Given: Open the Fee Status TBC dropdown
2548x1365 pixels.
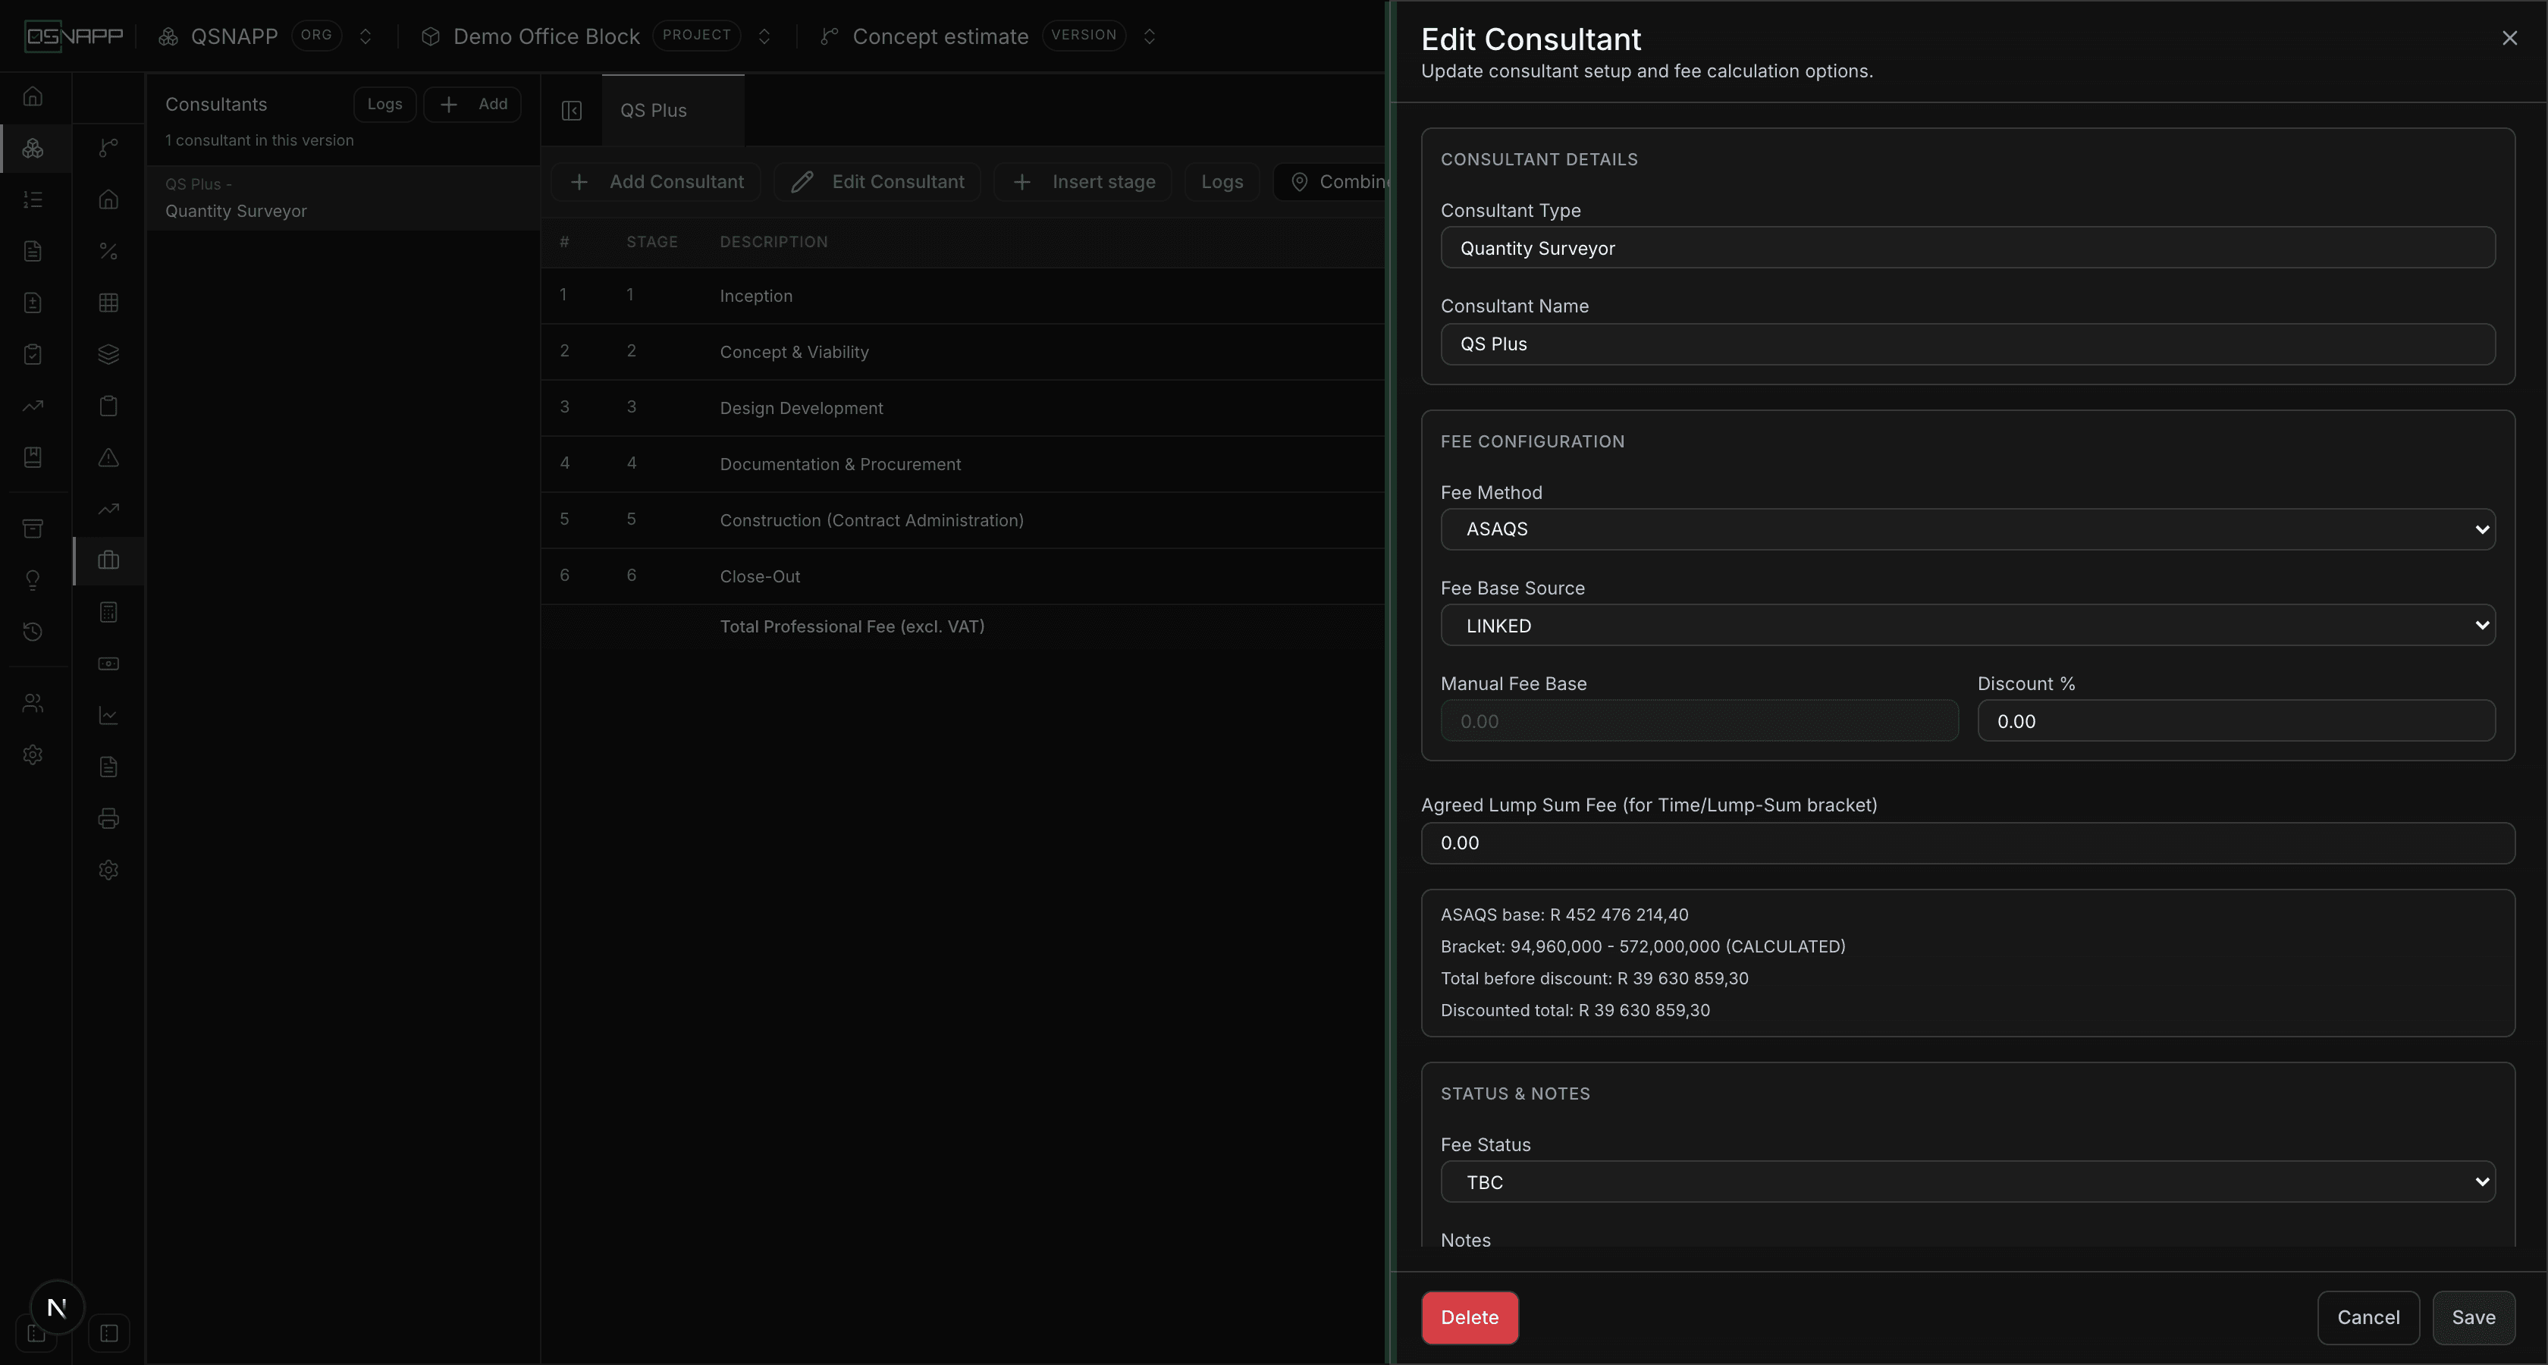Looking at the screenshot, I should 1967,1182.
